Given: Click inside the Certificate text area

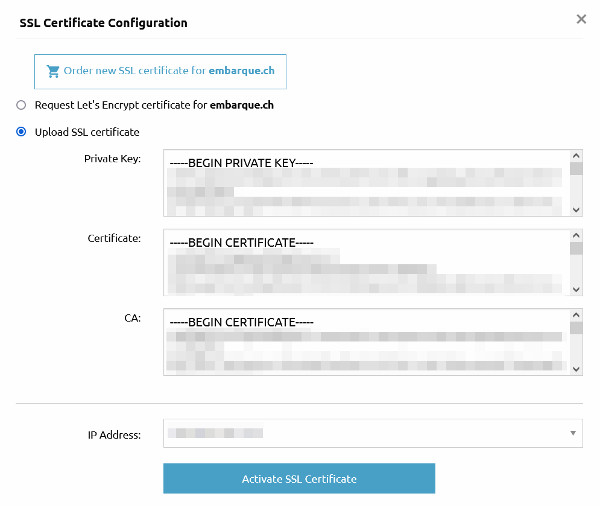Looking at the screenshot, I should coord(367,262).
